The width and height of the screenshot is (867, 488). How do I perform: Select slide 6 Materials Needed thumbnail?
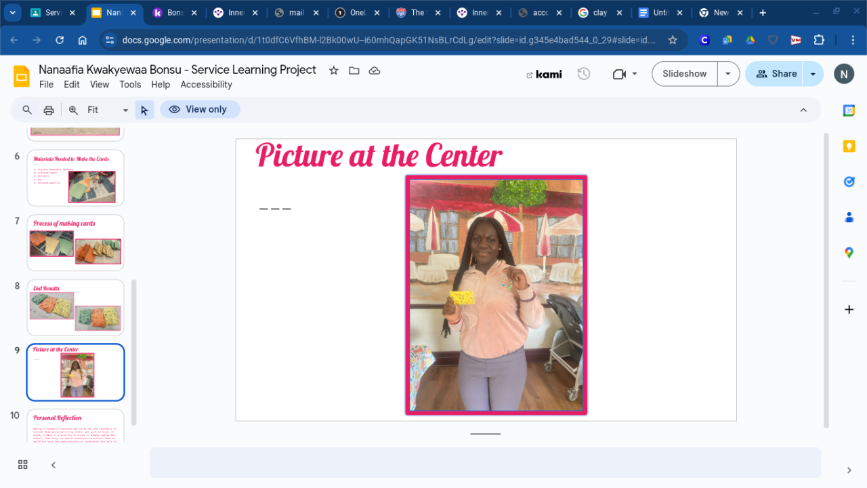point(75,178)
